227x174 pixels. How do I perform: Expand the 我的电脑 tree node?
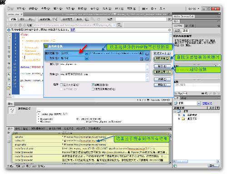(179, 115)
